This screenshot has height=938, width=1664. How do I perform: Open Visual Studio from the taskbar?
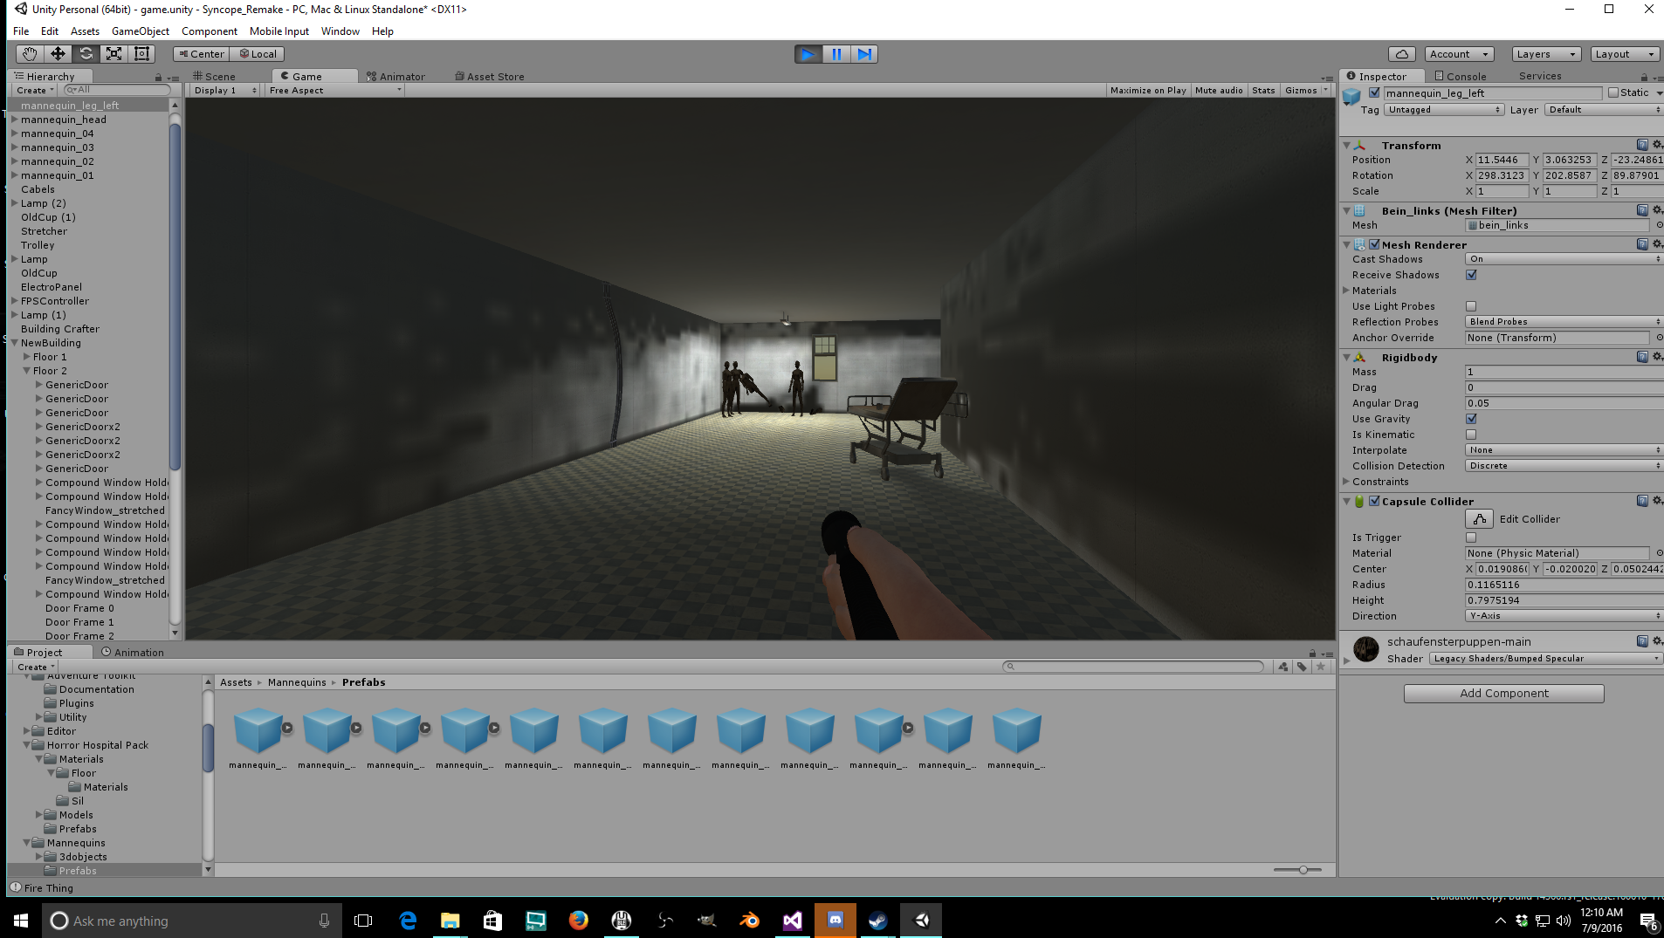pos(792,921)
